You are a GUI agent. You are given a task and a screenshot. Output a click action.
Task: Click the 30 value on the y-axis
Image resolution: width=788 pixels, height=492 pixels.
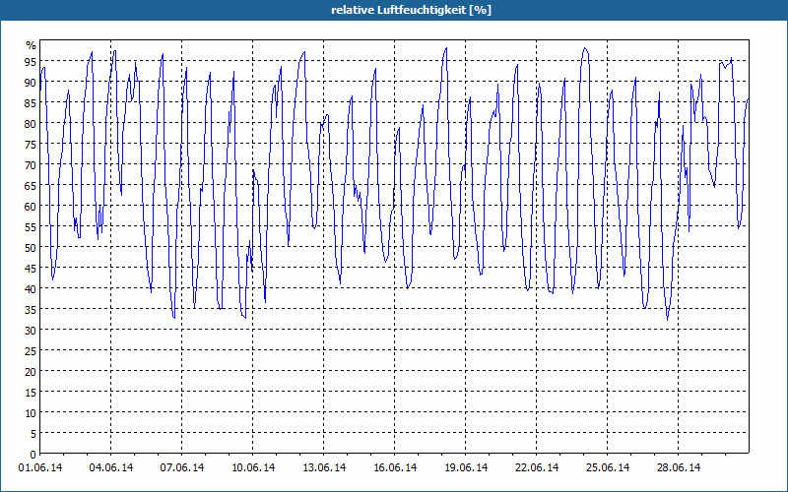pos(31,331)
